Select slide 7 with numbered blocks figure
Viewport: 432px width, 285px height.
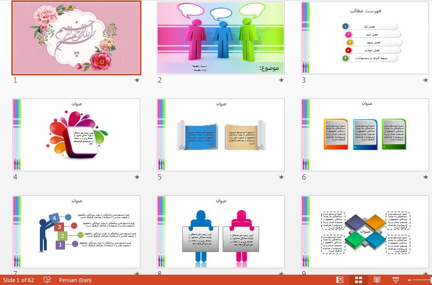click(76, 231)
